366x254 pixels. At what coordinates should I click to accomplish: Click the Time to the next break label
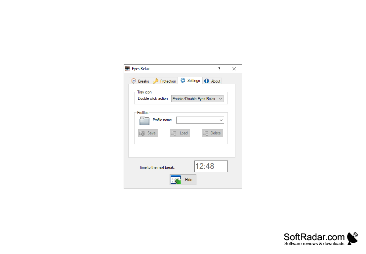157,167
